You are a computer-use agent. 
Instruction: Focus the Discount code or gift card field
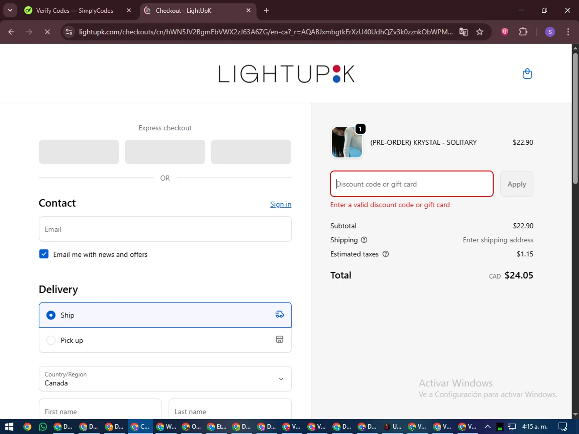[x=412, y=184]
